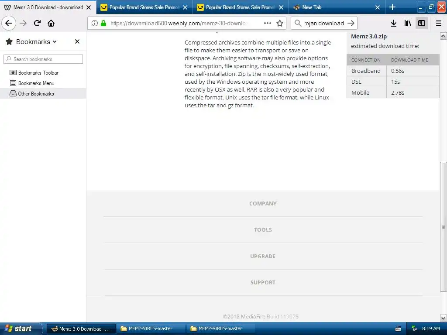The image size is (447, 335).
Task: Click the page scrollbar up arrow
Action: pos(444,36)
